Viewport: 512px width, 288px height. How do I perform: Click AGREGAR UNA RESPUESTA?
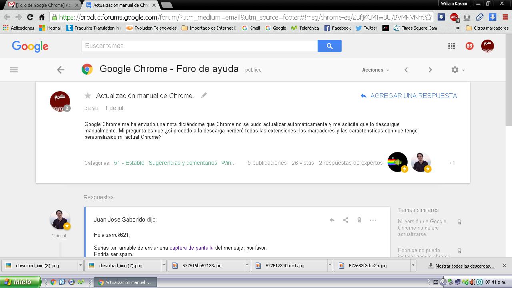point(408,96)
